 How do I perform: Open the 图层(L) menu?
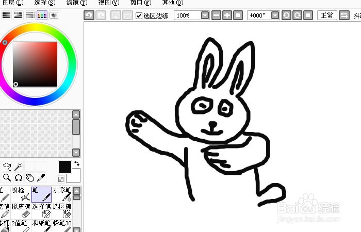13,3
